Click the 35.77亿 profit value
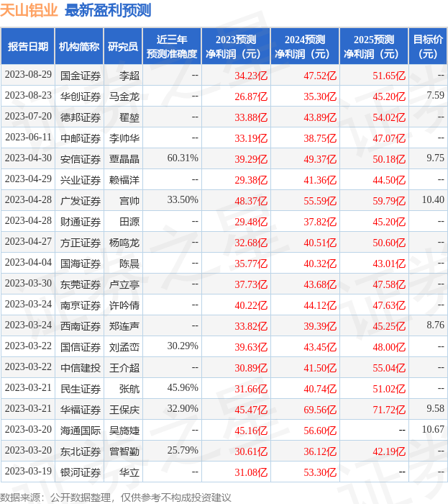Viewport: 448px width, 504px height. [251, 264]
